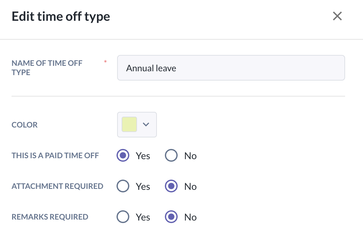
Task: Select Yes radio for attachment required
Action: click(123, 186)
